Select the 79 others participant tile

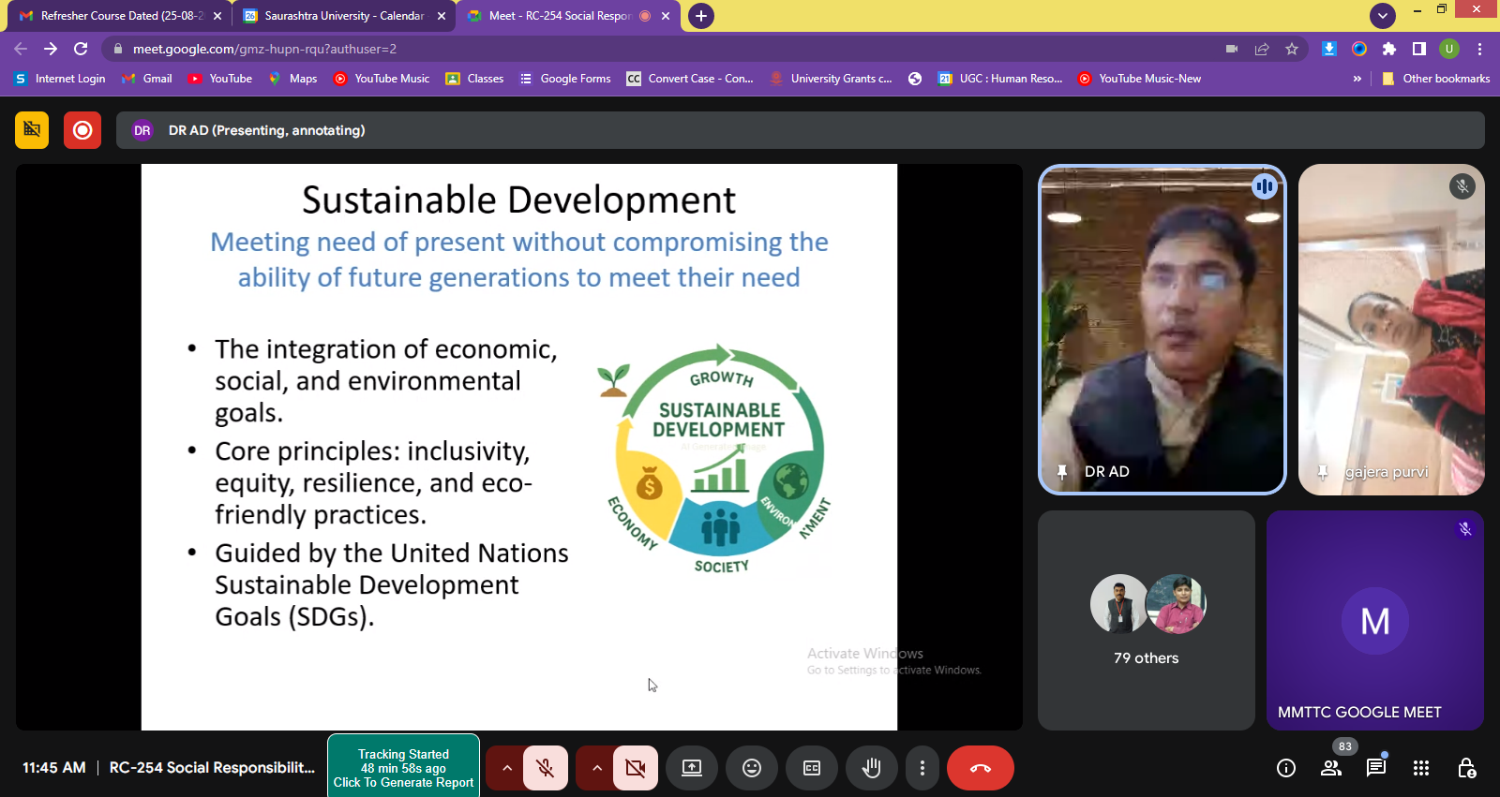point(1146,620)
